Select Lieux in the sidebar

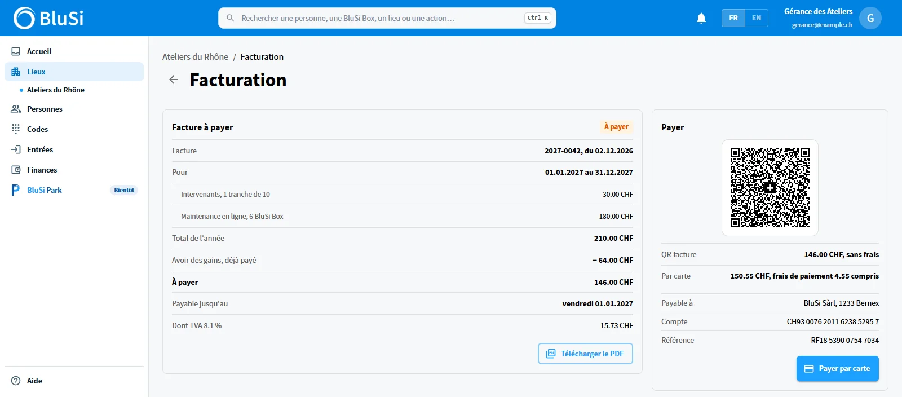74,72
